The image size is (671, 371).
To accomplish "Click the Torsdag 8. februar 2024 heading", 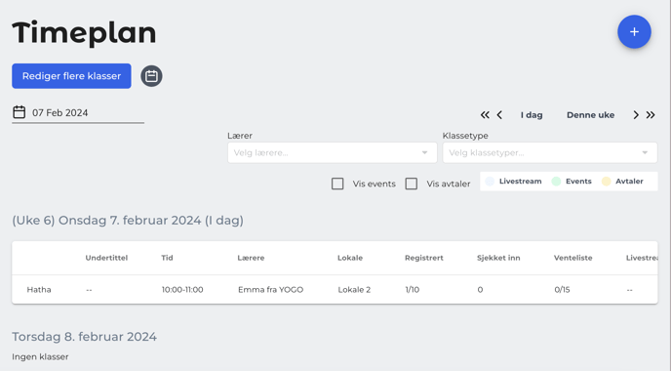I will 84,337.
